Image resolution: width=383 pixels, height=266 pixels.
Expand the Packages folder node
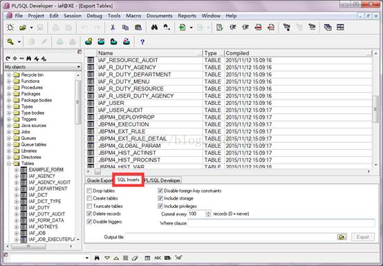coord(9,94)
